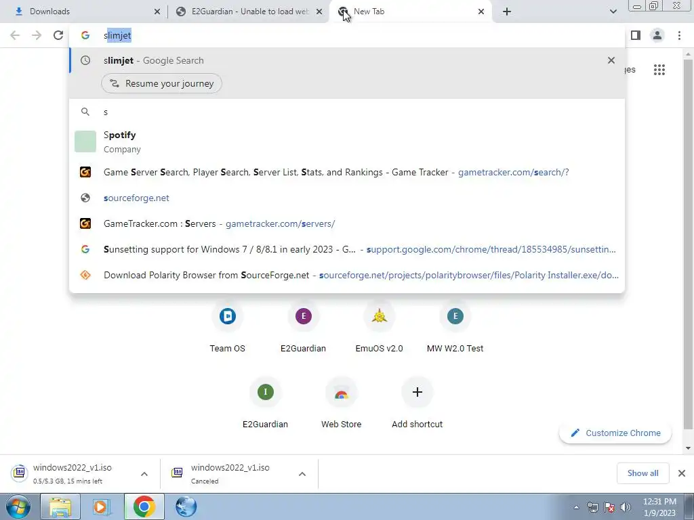Click the network tray icon
The image size is (694, 520).
[x=592, y=507]
